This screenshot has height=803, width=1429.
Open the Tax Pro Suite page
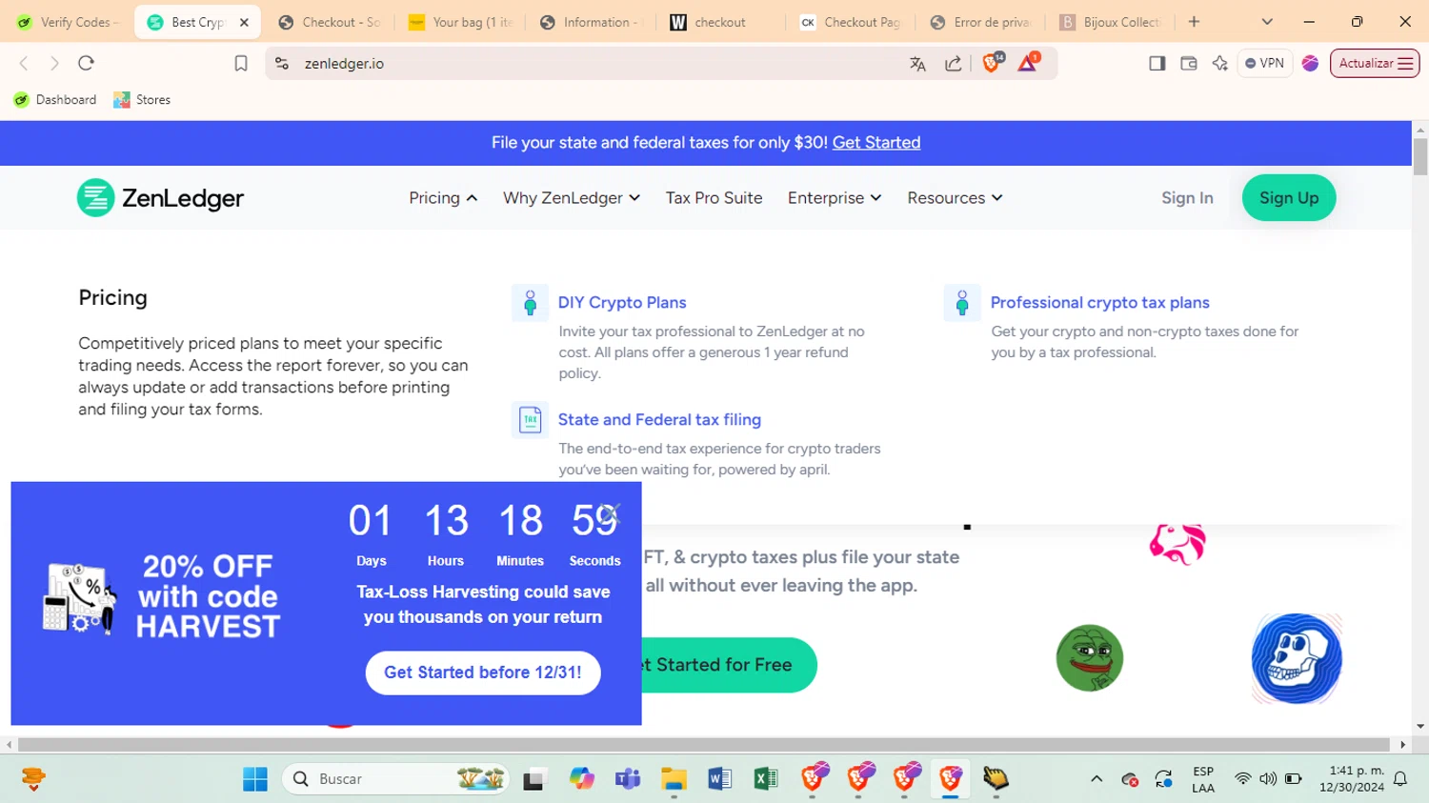click(714, 198)
